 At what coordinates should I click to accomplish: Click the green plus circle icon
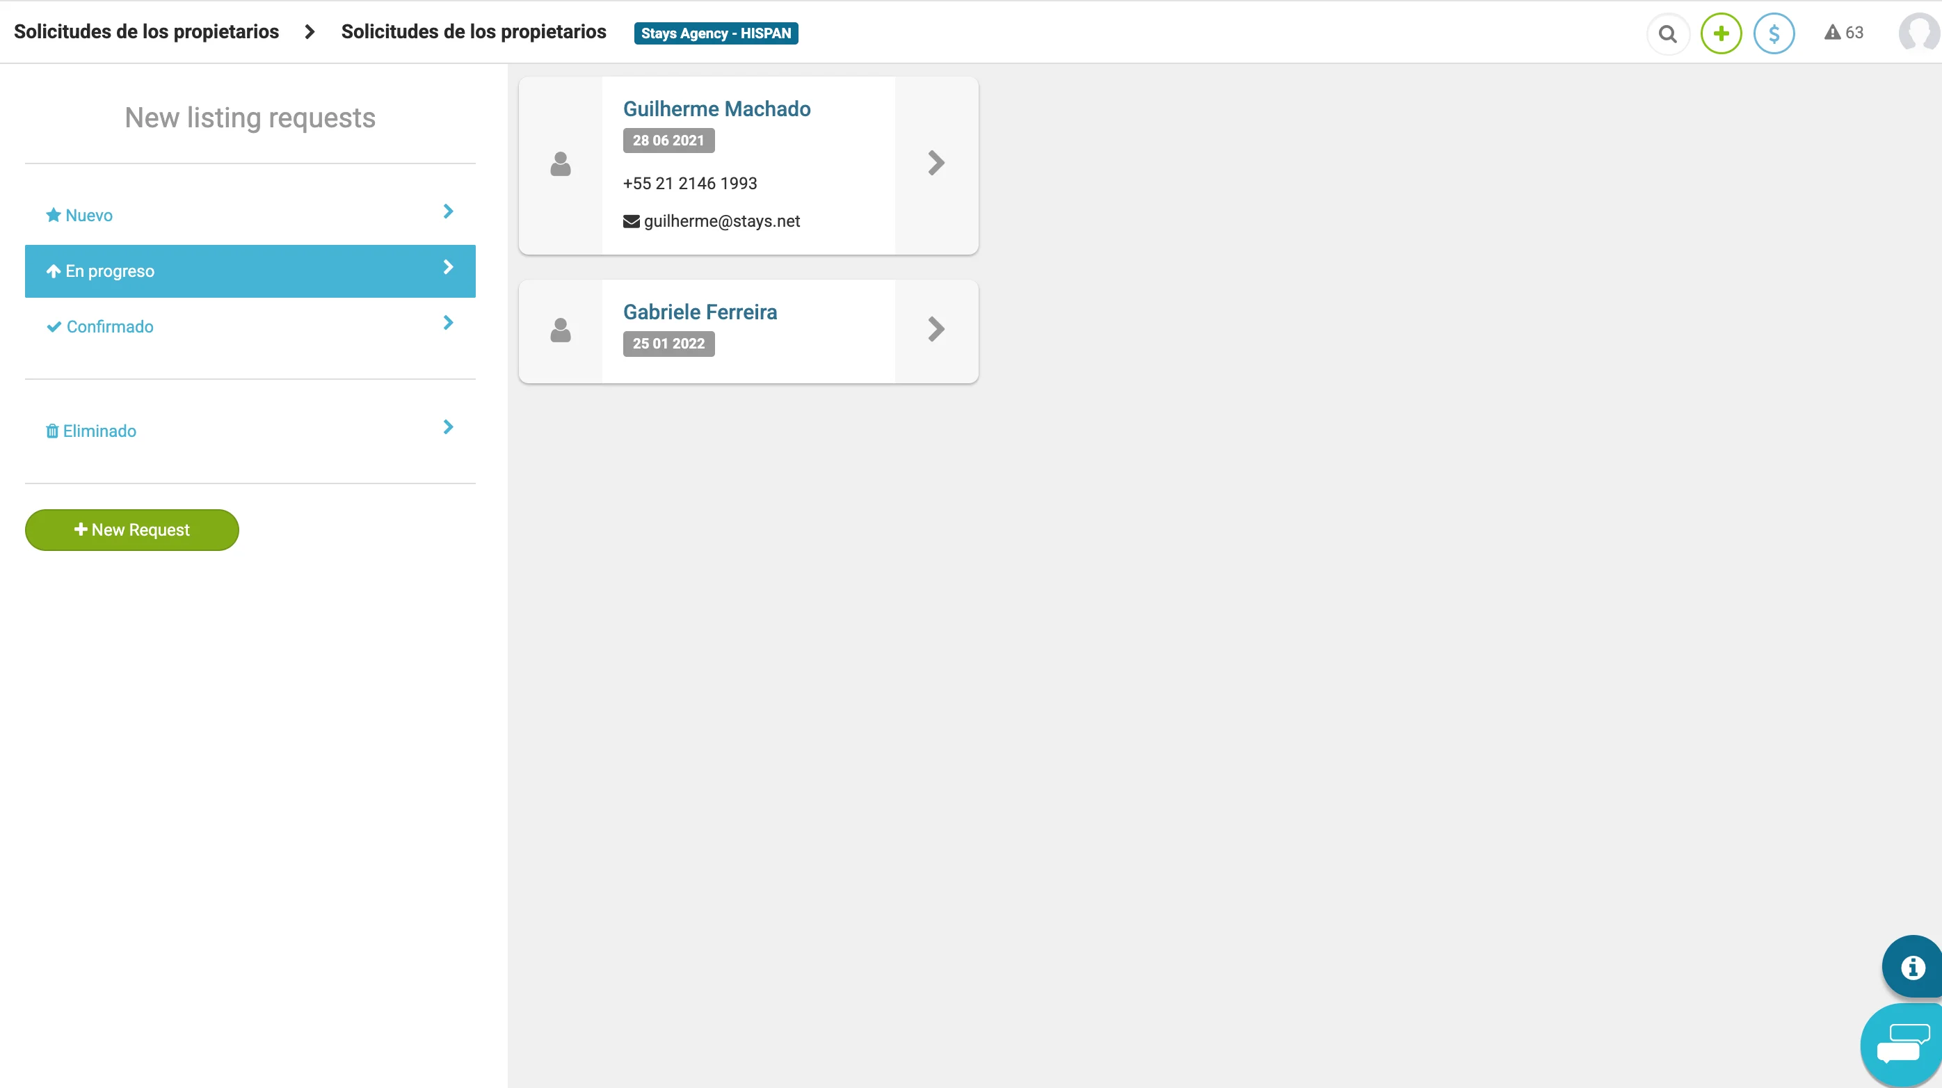pos(1721,34)
